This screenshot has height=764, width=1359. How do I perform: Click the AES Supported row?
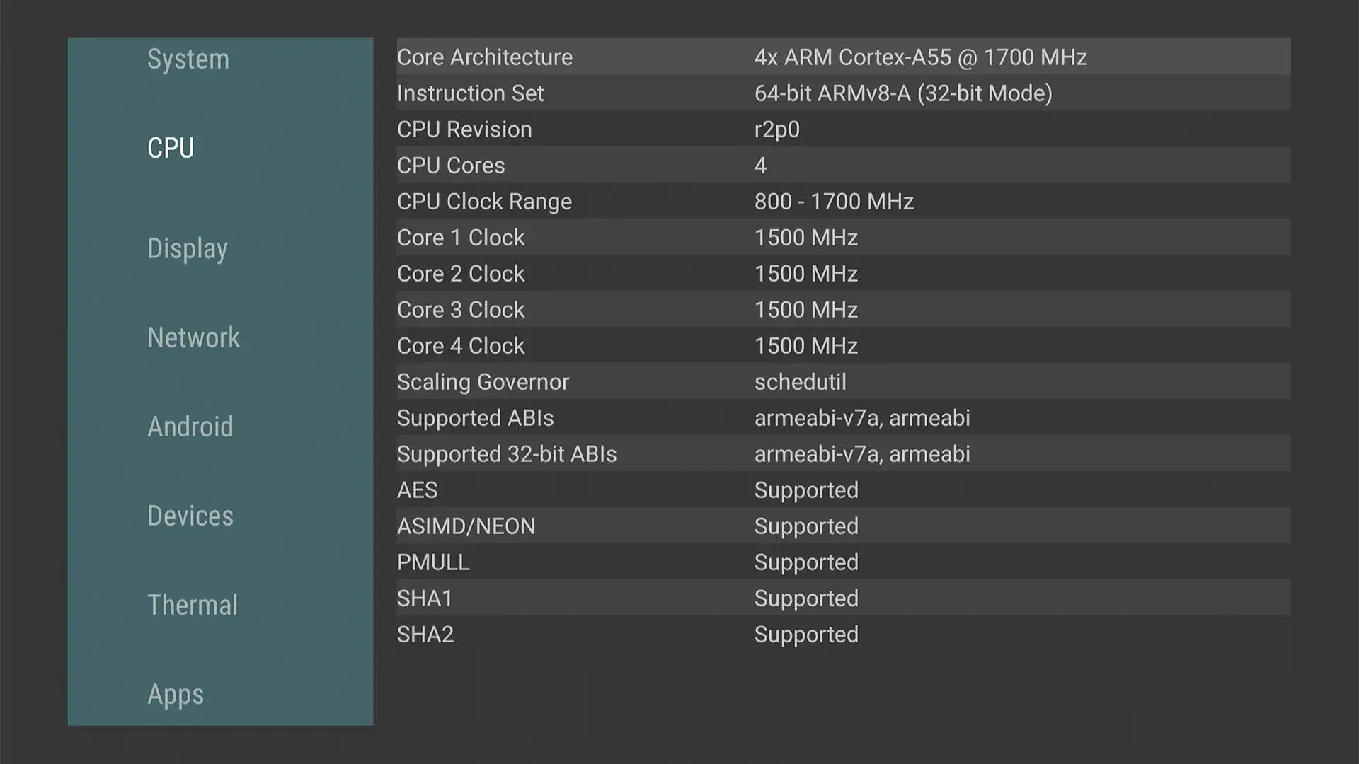tap(842, 490)
